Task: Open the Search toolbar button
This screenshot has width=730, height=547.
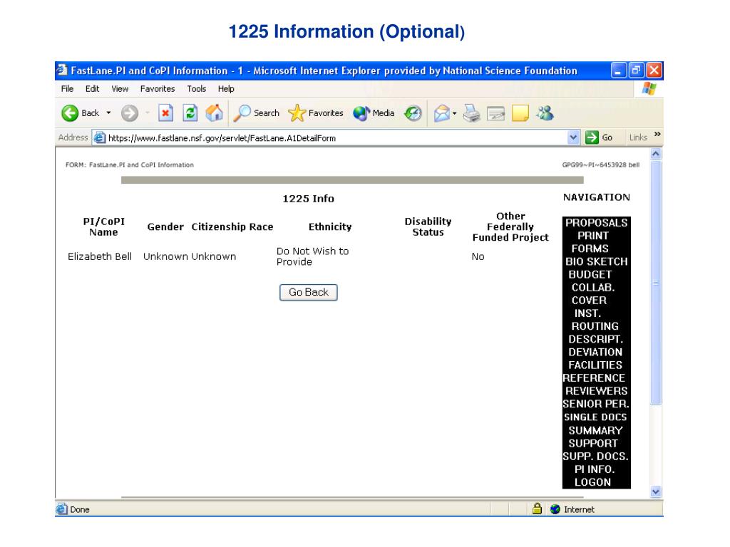Action: click(x=256, y=113)
